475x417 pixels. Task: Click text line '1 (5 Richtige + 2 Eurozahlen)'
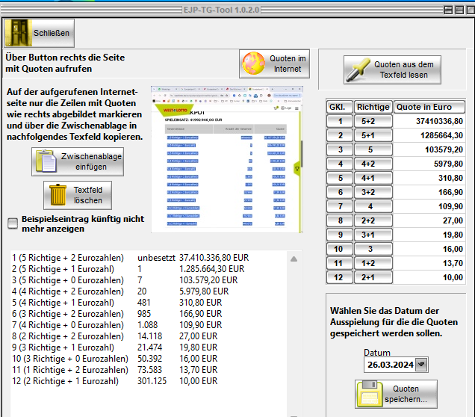(x=68, y=258)
